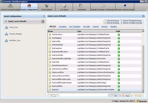
Task: Open the Current Running Processes tab
Action: click(x=10, y=7)
